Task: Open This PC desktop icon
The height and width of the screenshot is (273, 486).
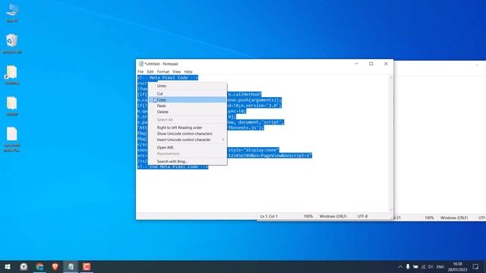Action: pos(12,13)
